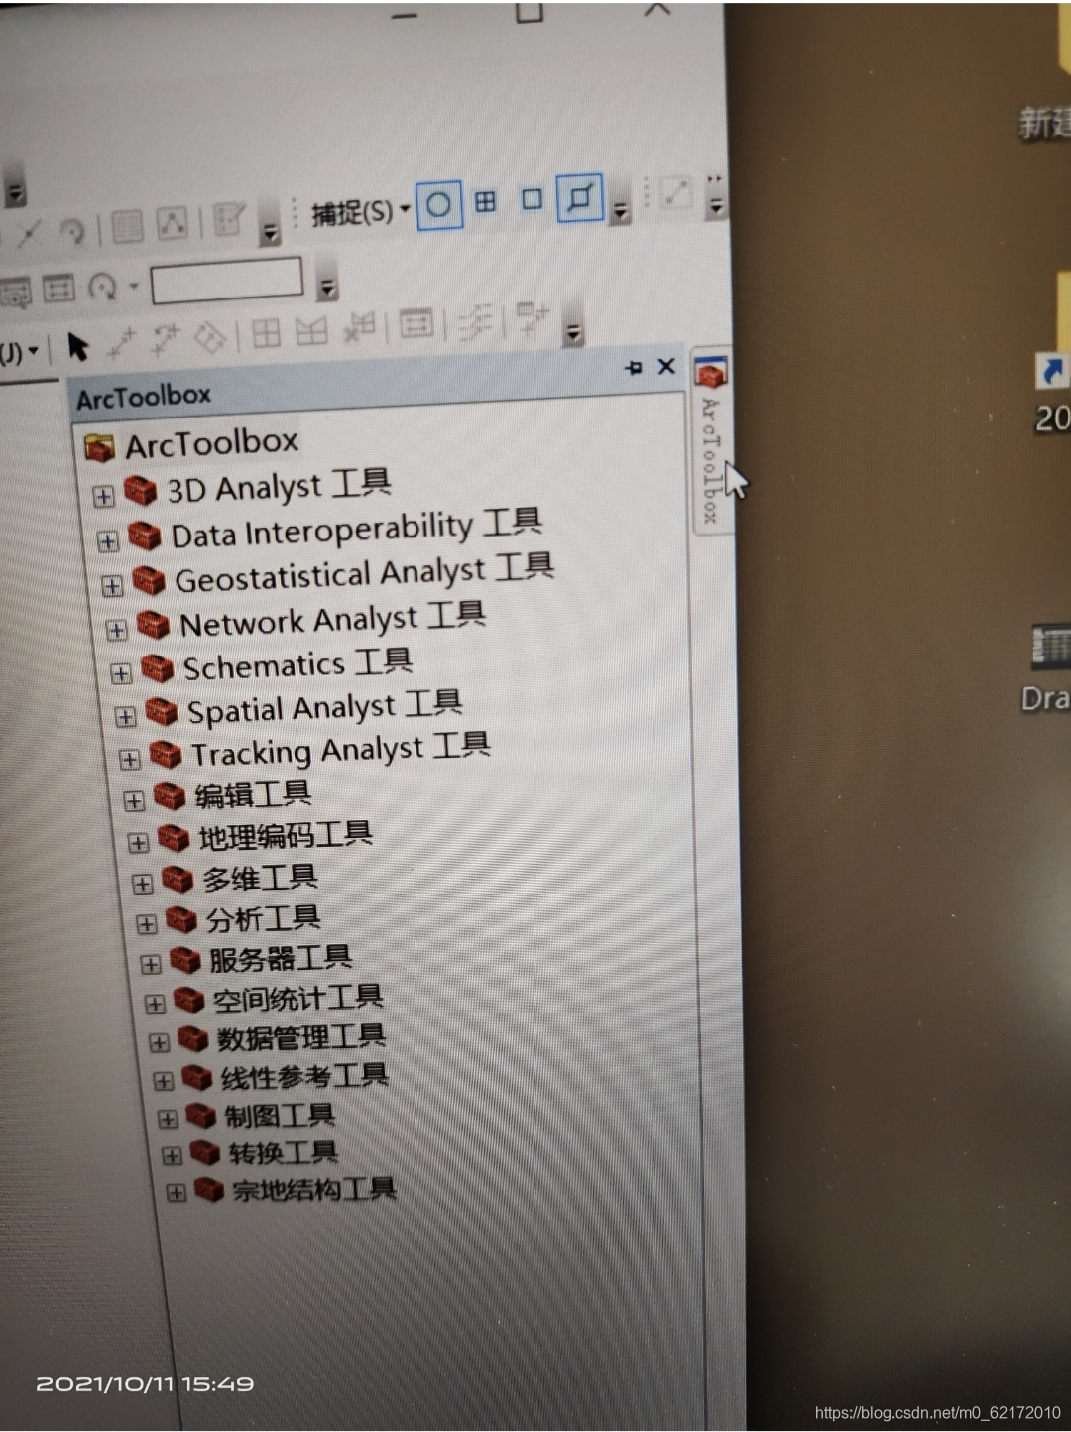The image size is (1071, 1432).
Task: Click the Data Interoperability toolbox icon
Action: tap(144, 536)
